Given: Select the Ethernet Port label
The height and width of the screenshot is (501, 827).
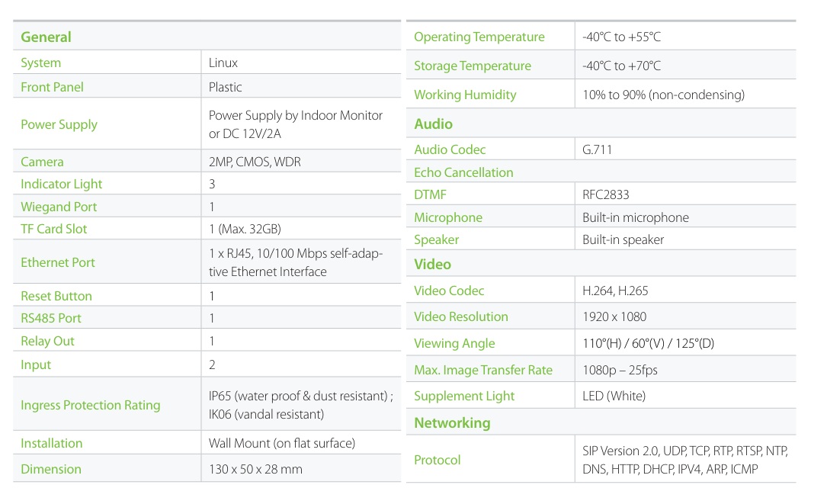Looking at the screenshot, I should tap(58, 262).
